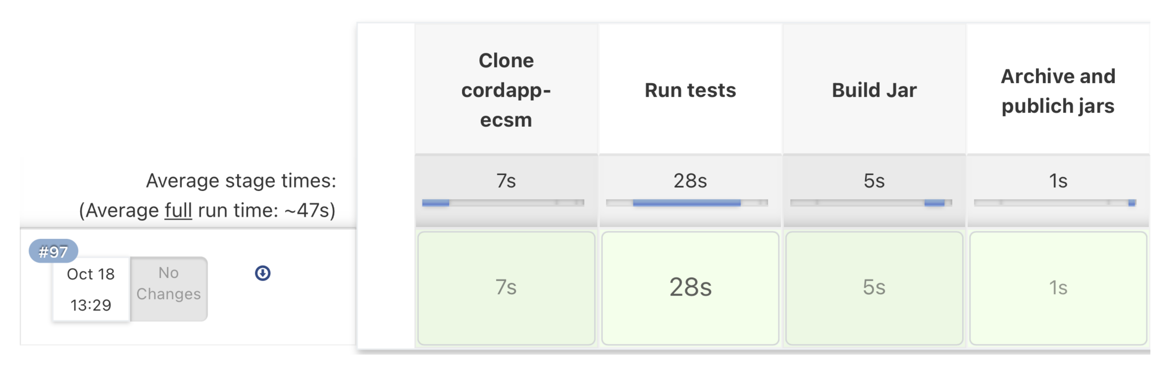Select Archive and publich jars header
The image size is (1173, 370).
click(x=1058, y=91)
